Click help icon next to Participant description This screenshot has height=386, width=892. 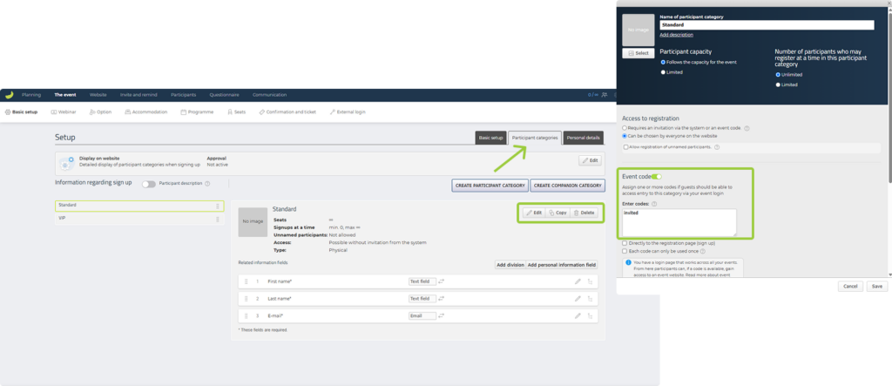tap(207, 184)
